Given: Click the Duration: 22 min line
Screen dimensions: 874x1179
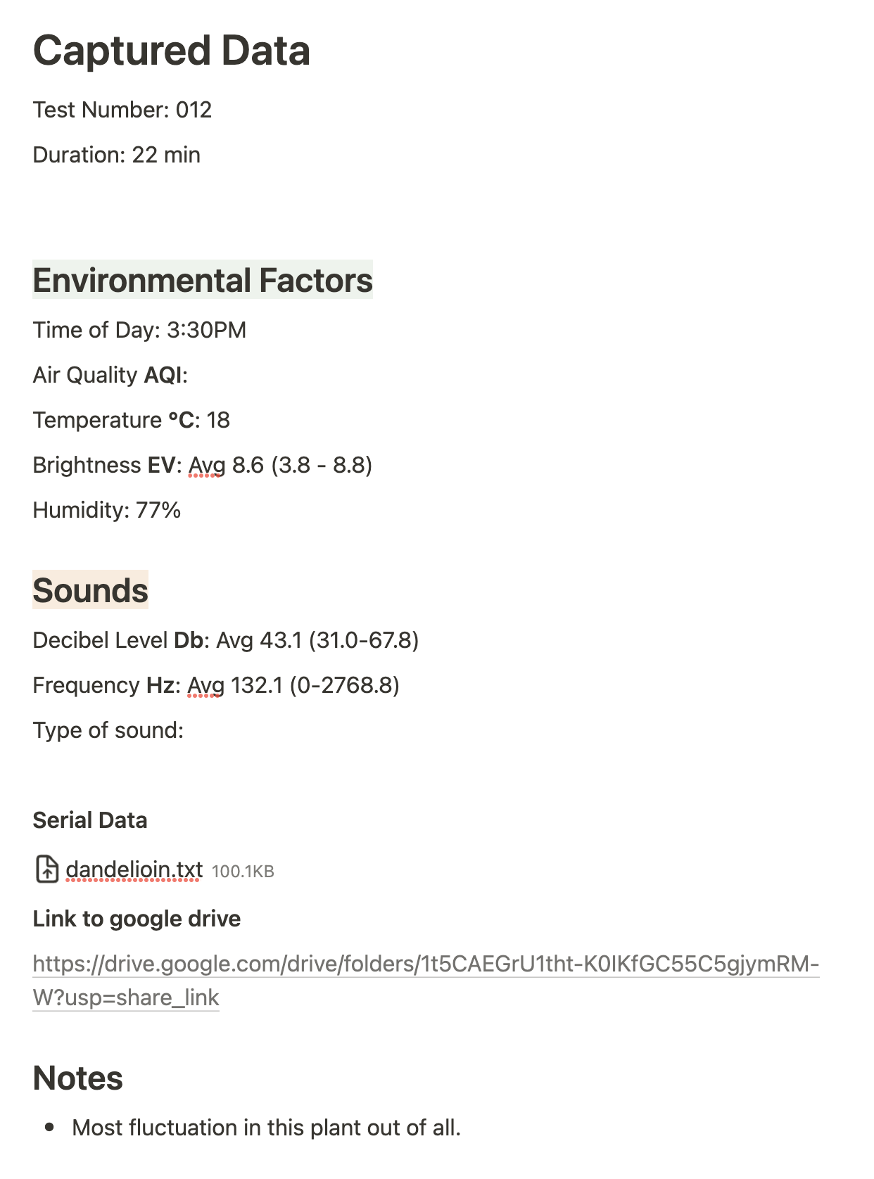Looking at the screenshot, I should tap(117, 155).
